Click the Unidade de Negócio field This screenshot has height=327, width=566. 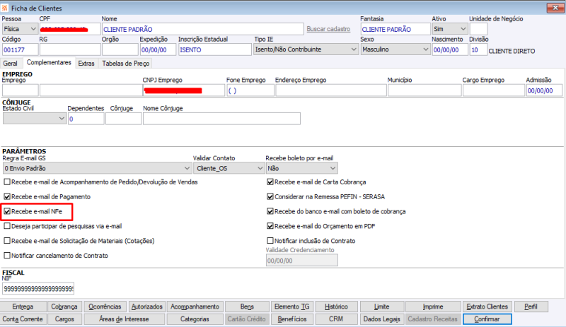(x=478, y=29)
